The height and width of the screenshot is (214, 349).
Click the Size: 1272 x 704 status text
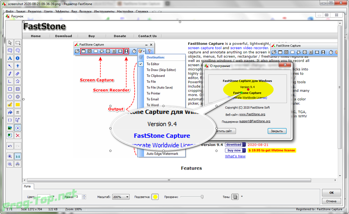pyautogui.click(x=32, y=209)
